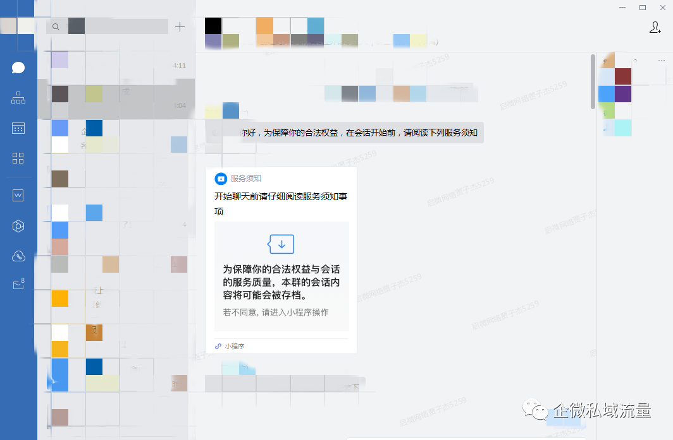
Task: Click the chat area vertical scrollbar
Action: click(x=593, y=81)
